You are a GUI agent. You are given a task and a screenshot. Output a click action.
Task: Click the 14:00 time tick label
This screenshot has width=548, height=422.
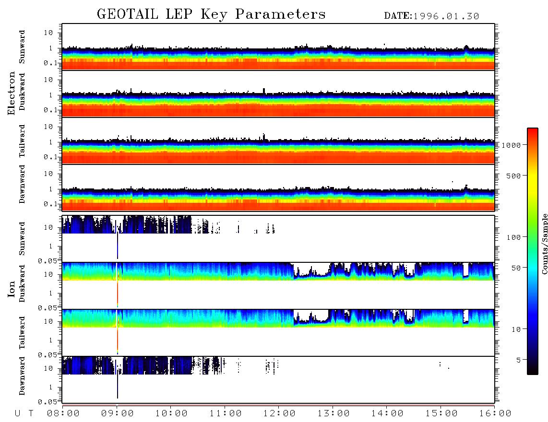point(387,413)
